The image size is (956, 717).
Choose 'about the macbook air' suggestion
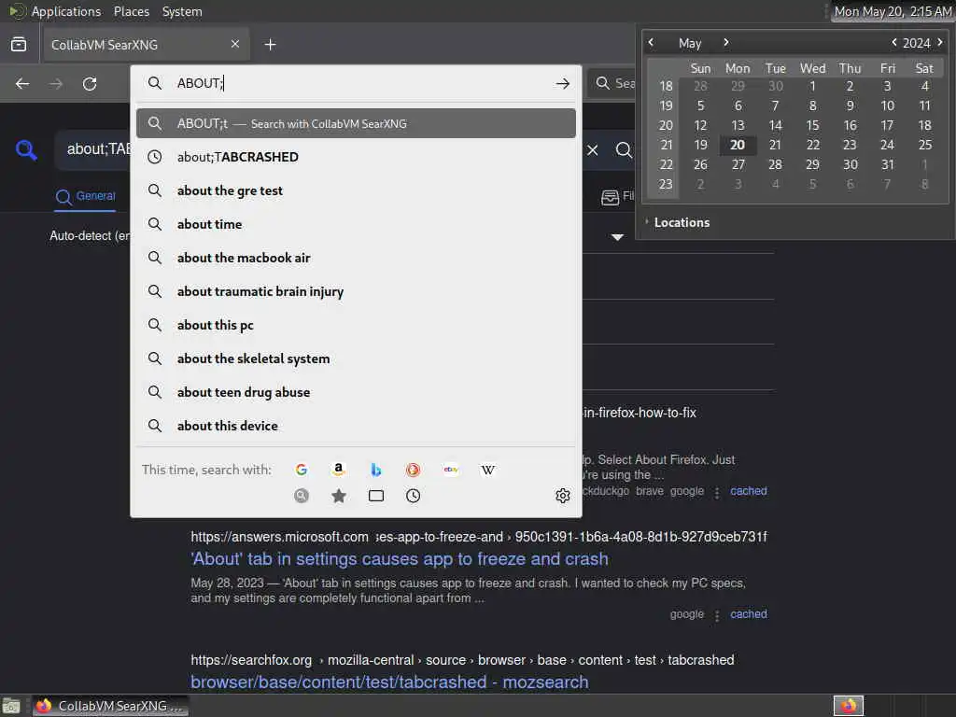356,258
